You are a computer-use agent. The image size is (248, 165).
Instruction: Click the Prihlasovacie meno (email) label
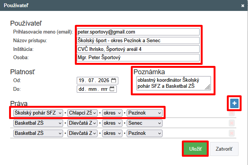tap(43, 32)
